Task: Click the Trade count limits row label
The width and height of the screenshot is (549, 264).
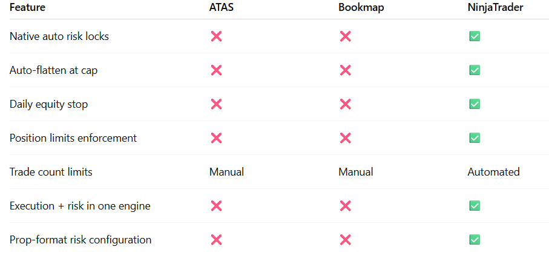Action: 51,172
